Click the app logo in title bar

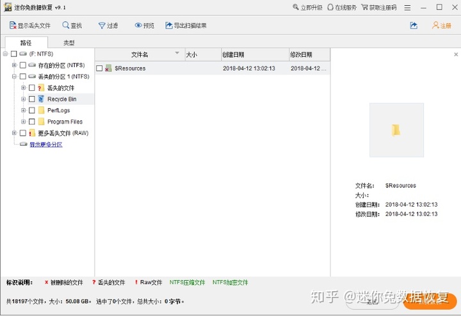[8, 7]
